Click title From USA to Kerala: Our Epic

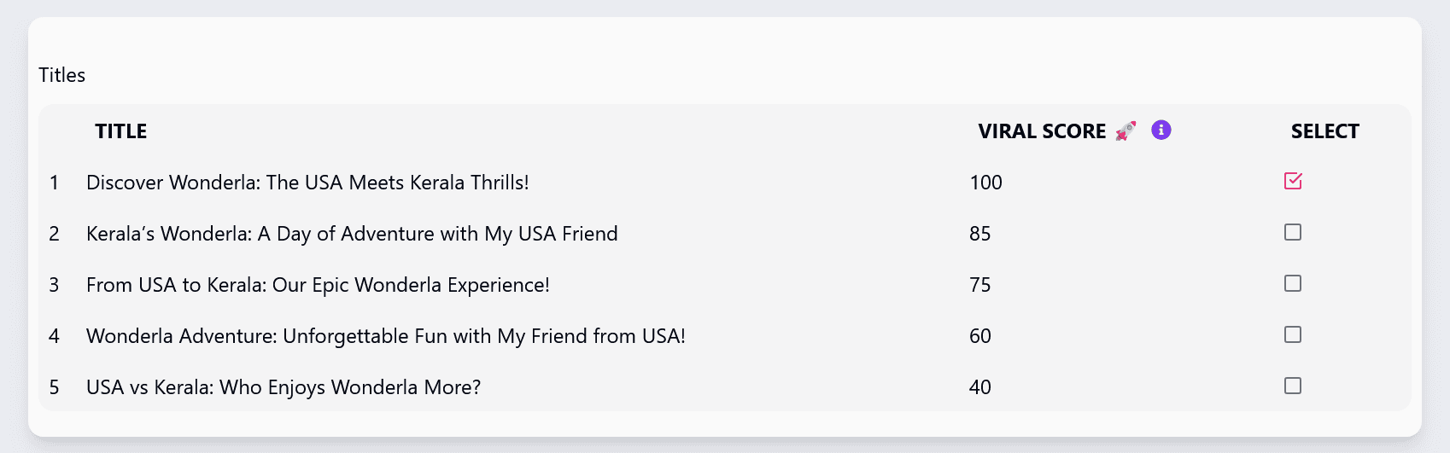click(x=318, y=285)
